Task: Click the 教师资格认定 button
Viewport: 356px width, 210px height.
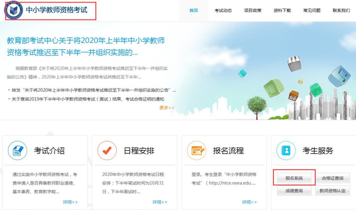Action: pos(333,191)
